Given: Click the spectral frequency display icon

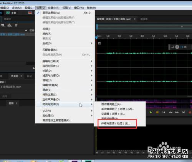Looking at the screenshot, I should pyautogui.click(x=30, y=13).
